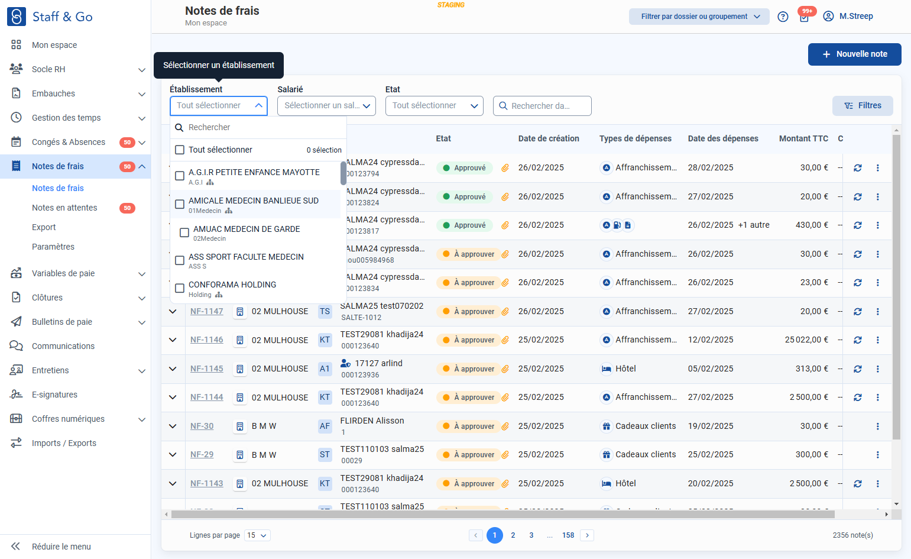This screenshot has height=559, width=911.
Task: Open three-dot menu for NF-29 row
Action: (x=877, y=455)
